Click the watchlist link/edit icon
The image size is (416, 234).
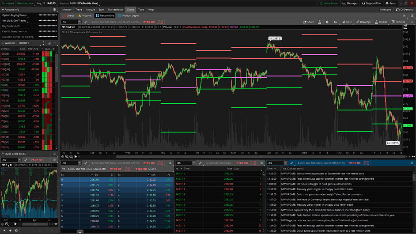click(49, 43)
